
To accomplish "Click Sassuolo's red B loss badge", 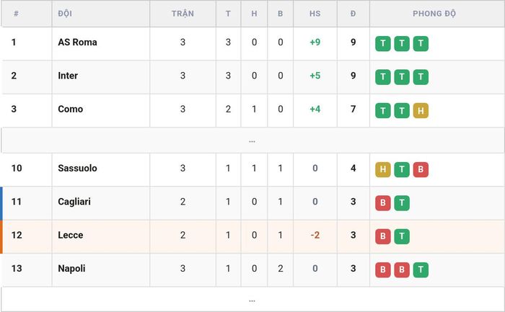I will point(421,169).
